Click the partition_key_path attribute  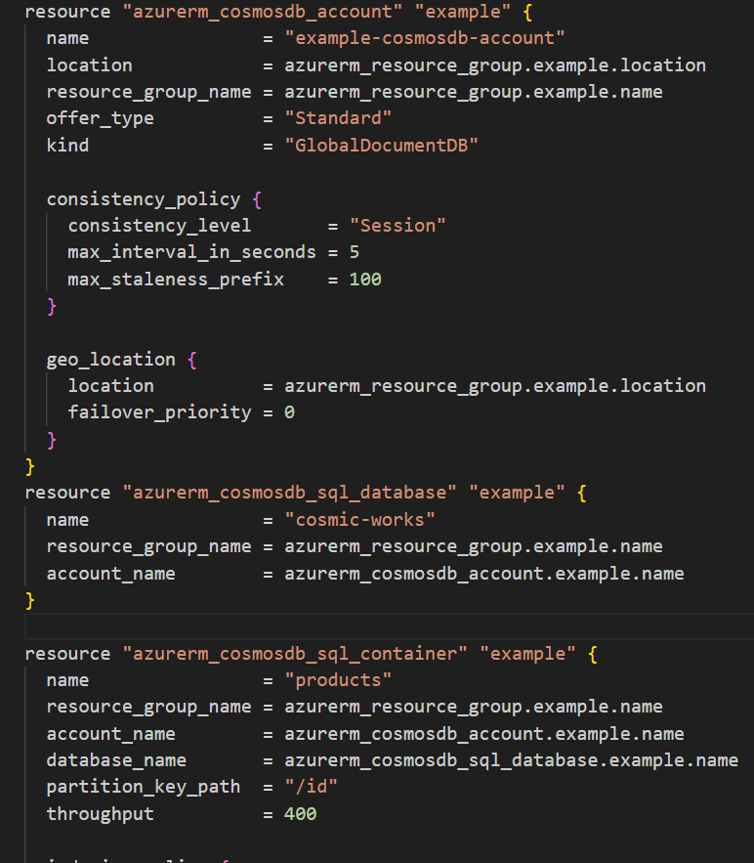tap(143, 787)
